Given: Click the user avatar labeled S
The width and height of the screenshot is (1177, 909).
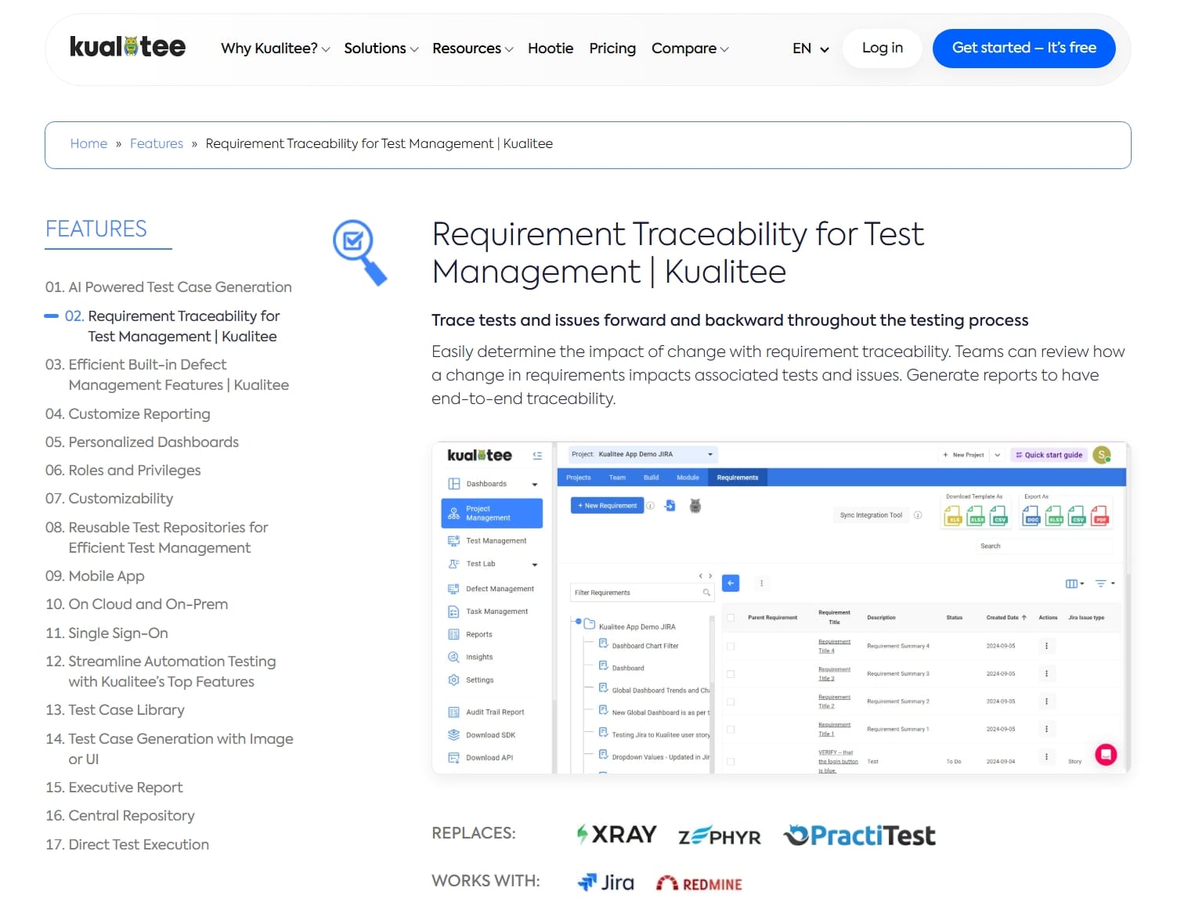Looking at the screenshot, I should click(x=1102, y=455).
